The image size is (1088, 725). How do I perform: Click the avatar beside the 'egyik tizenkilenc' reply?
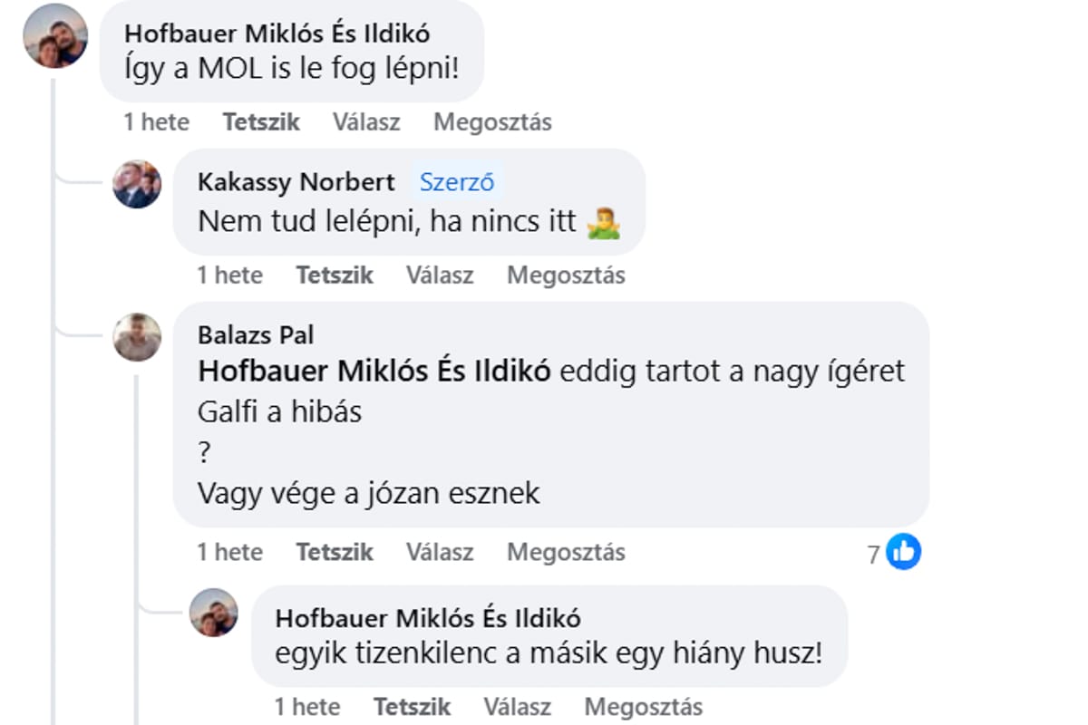tap(214, 613)
